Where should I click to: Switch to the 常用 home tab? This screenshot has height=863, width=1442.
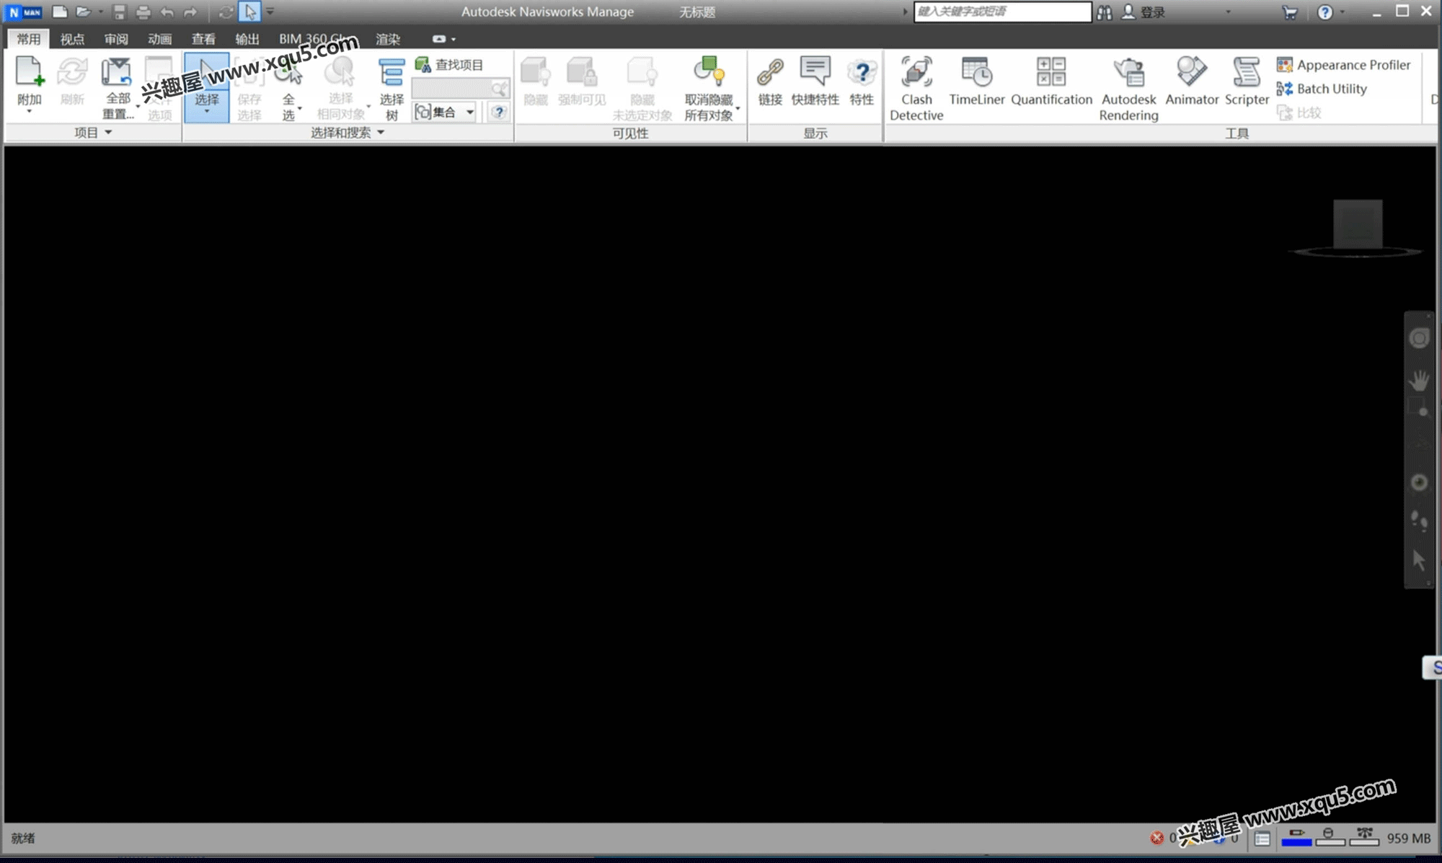[x=29, y=39]
